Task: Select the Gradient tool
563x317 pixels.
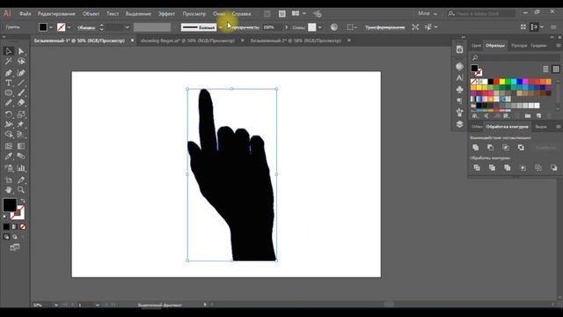Action: pos(21,146)
